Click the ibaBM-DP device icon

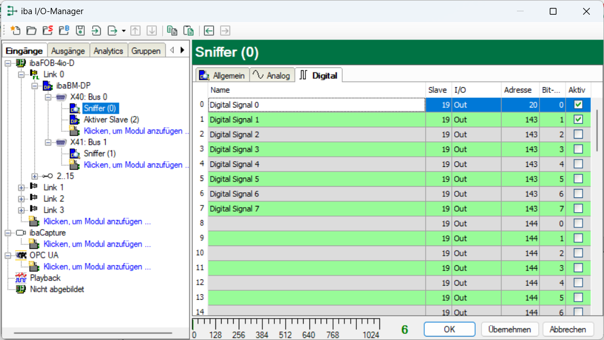[48, 85]
